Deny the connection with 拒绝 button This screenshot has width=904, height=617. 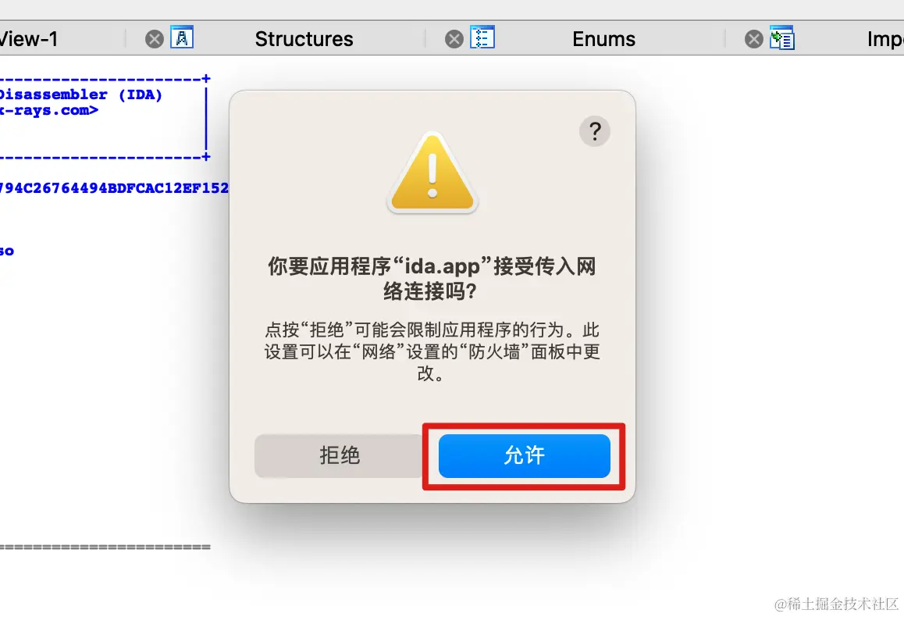pos(339,456)
